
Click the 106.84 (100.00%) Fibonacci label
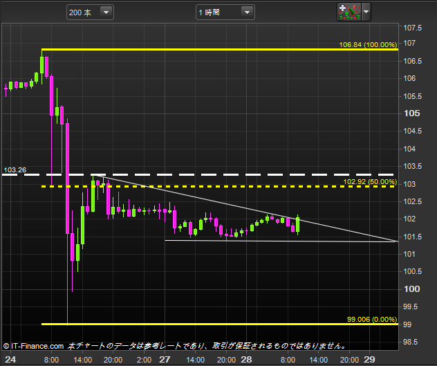coord(368,45)
